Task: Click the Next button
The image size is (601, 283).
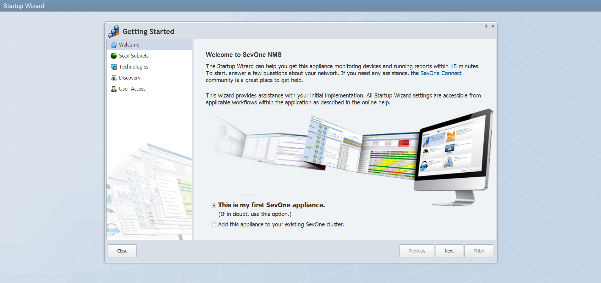Action: 449,251
